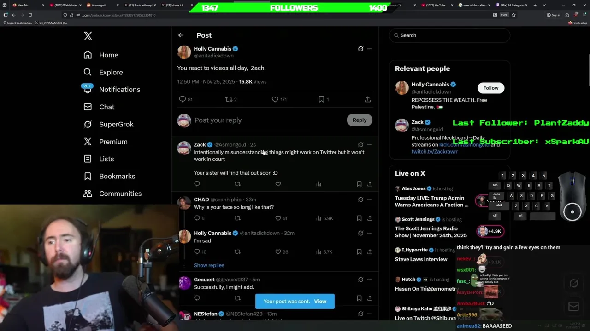Open Notifications in the sidebar
This screenshot has height=331, width=590.
(112, 90)
